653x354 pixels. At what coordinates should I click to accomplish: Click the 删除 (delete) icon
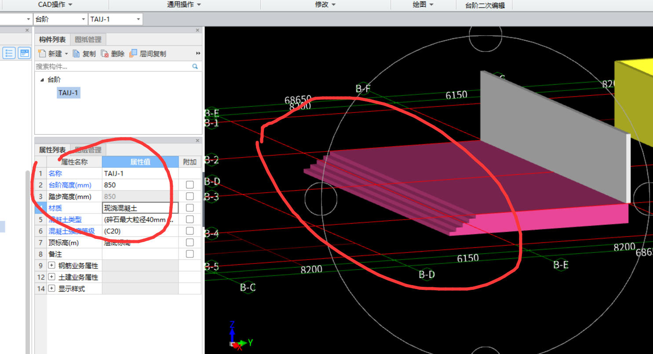(x=105, y=54)
